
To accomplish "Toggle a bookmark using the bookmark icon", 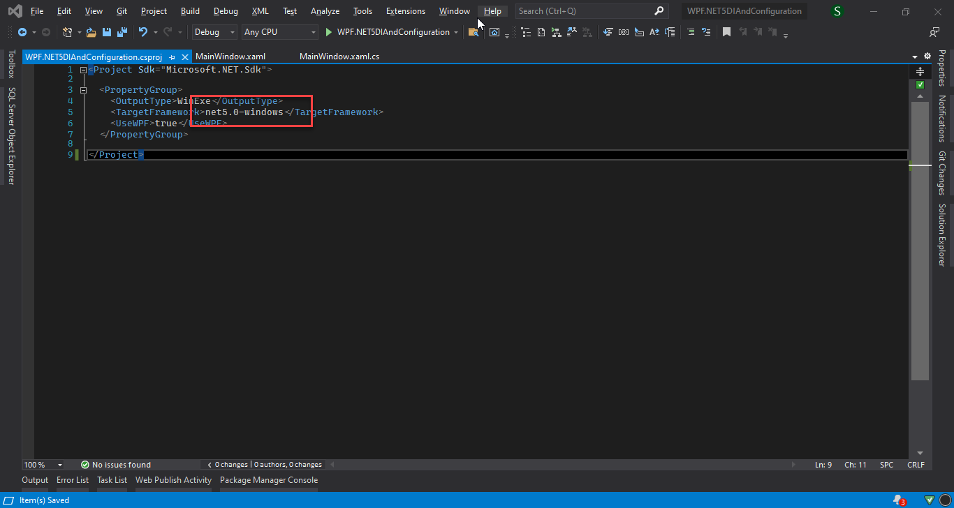I will 726,32.
